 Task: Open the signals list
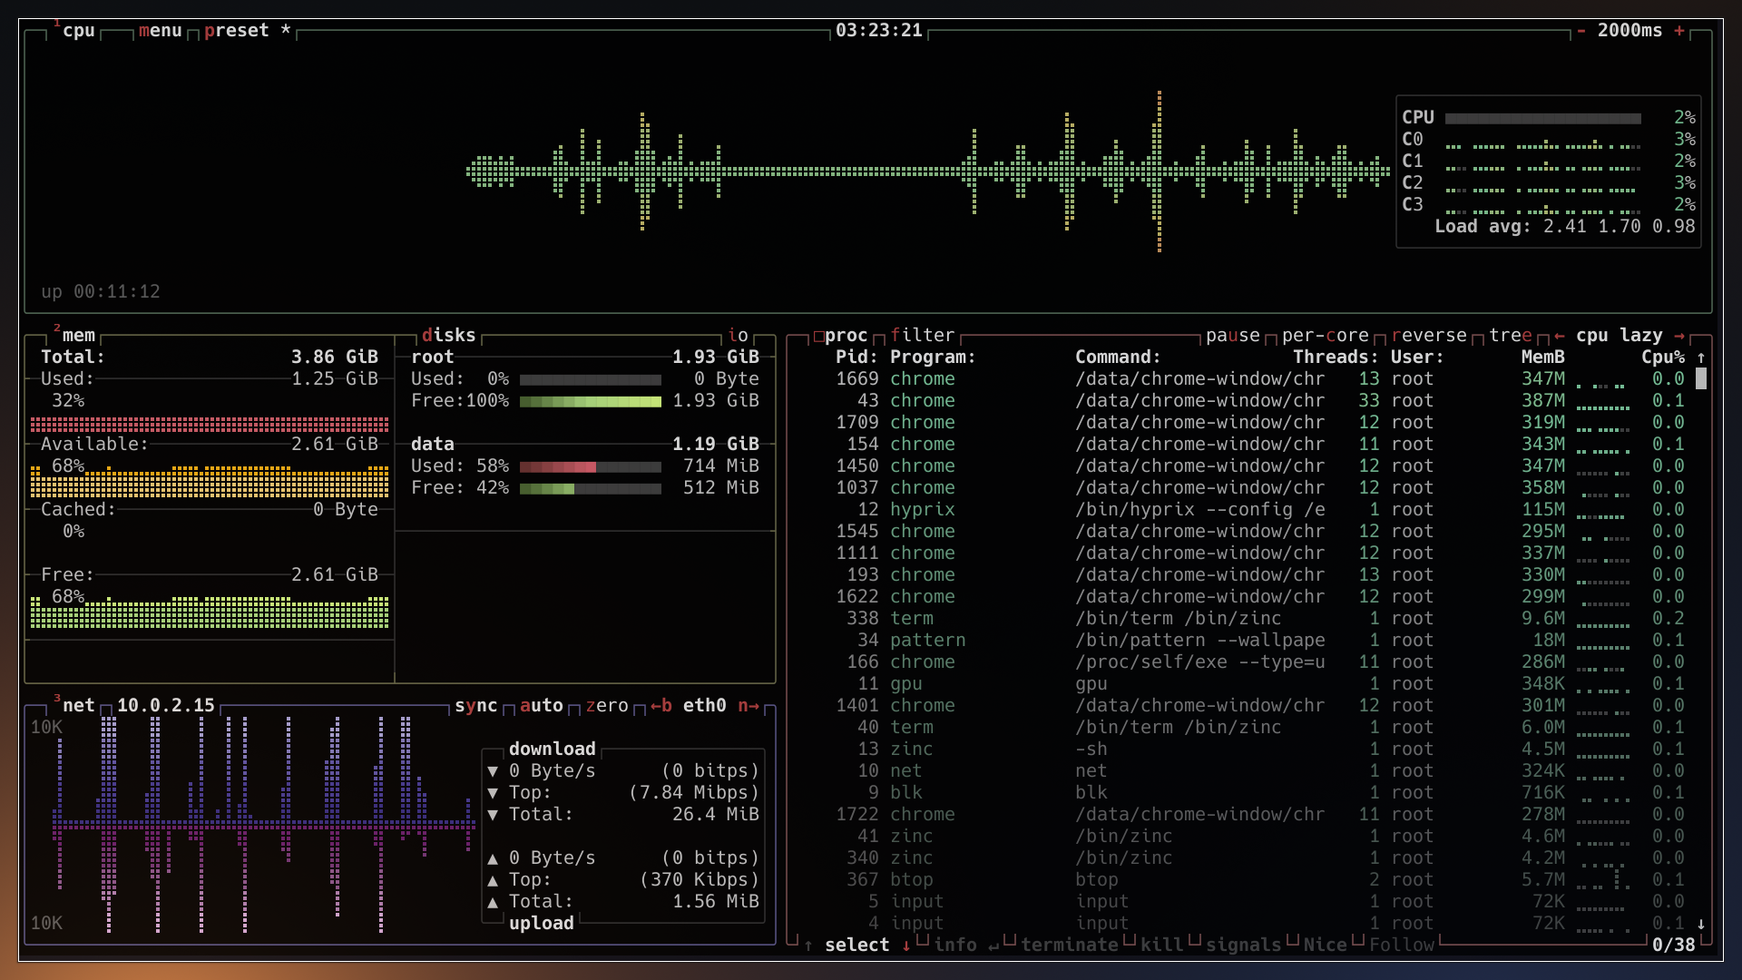1244,945
